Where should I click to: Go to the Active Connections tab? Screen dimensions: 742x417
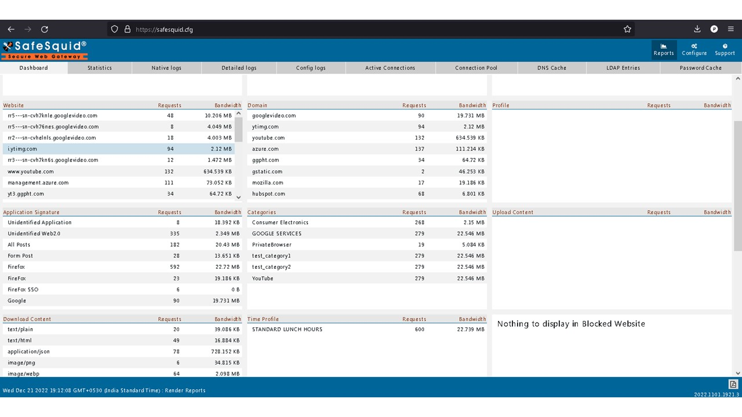point(390,68)
